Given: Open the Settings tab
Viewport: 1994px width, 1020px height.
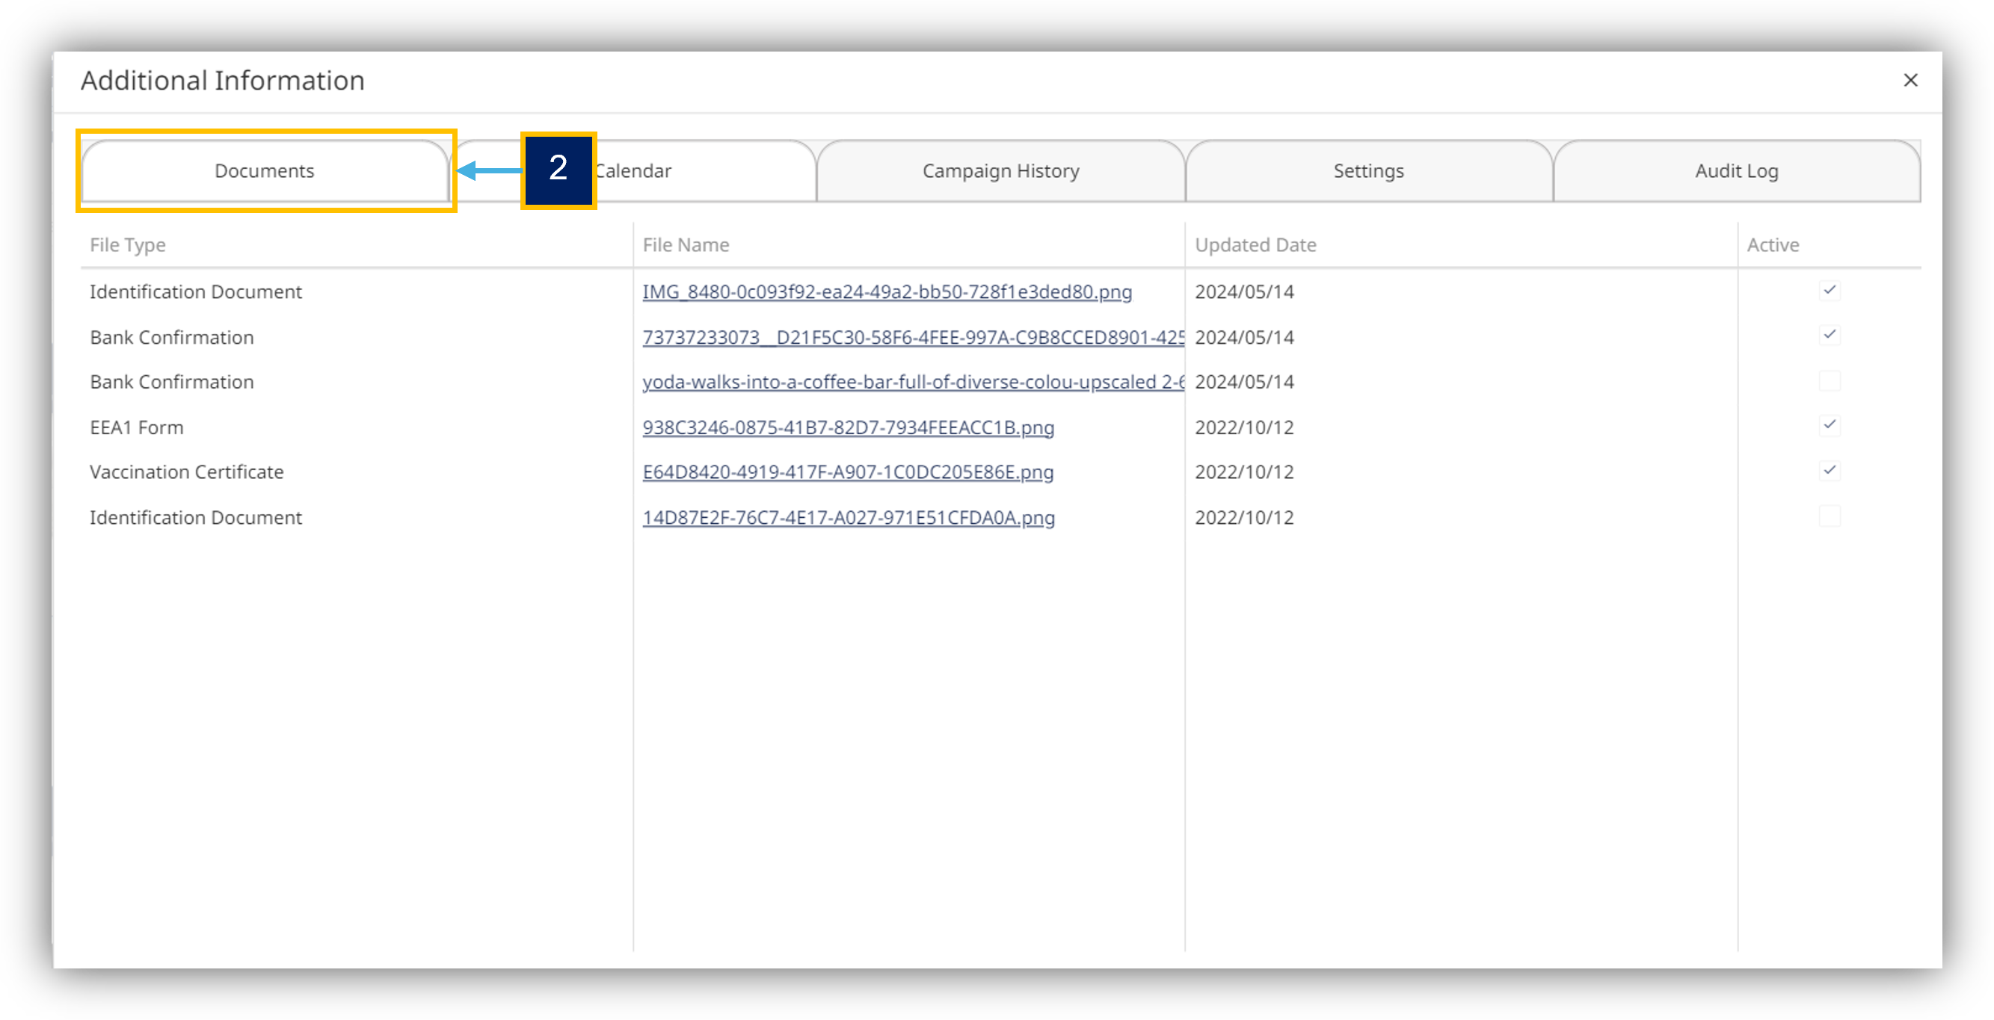Looking at the screenshot, I should 1367,171.
